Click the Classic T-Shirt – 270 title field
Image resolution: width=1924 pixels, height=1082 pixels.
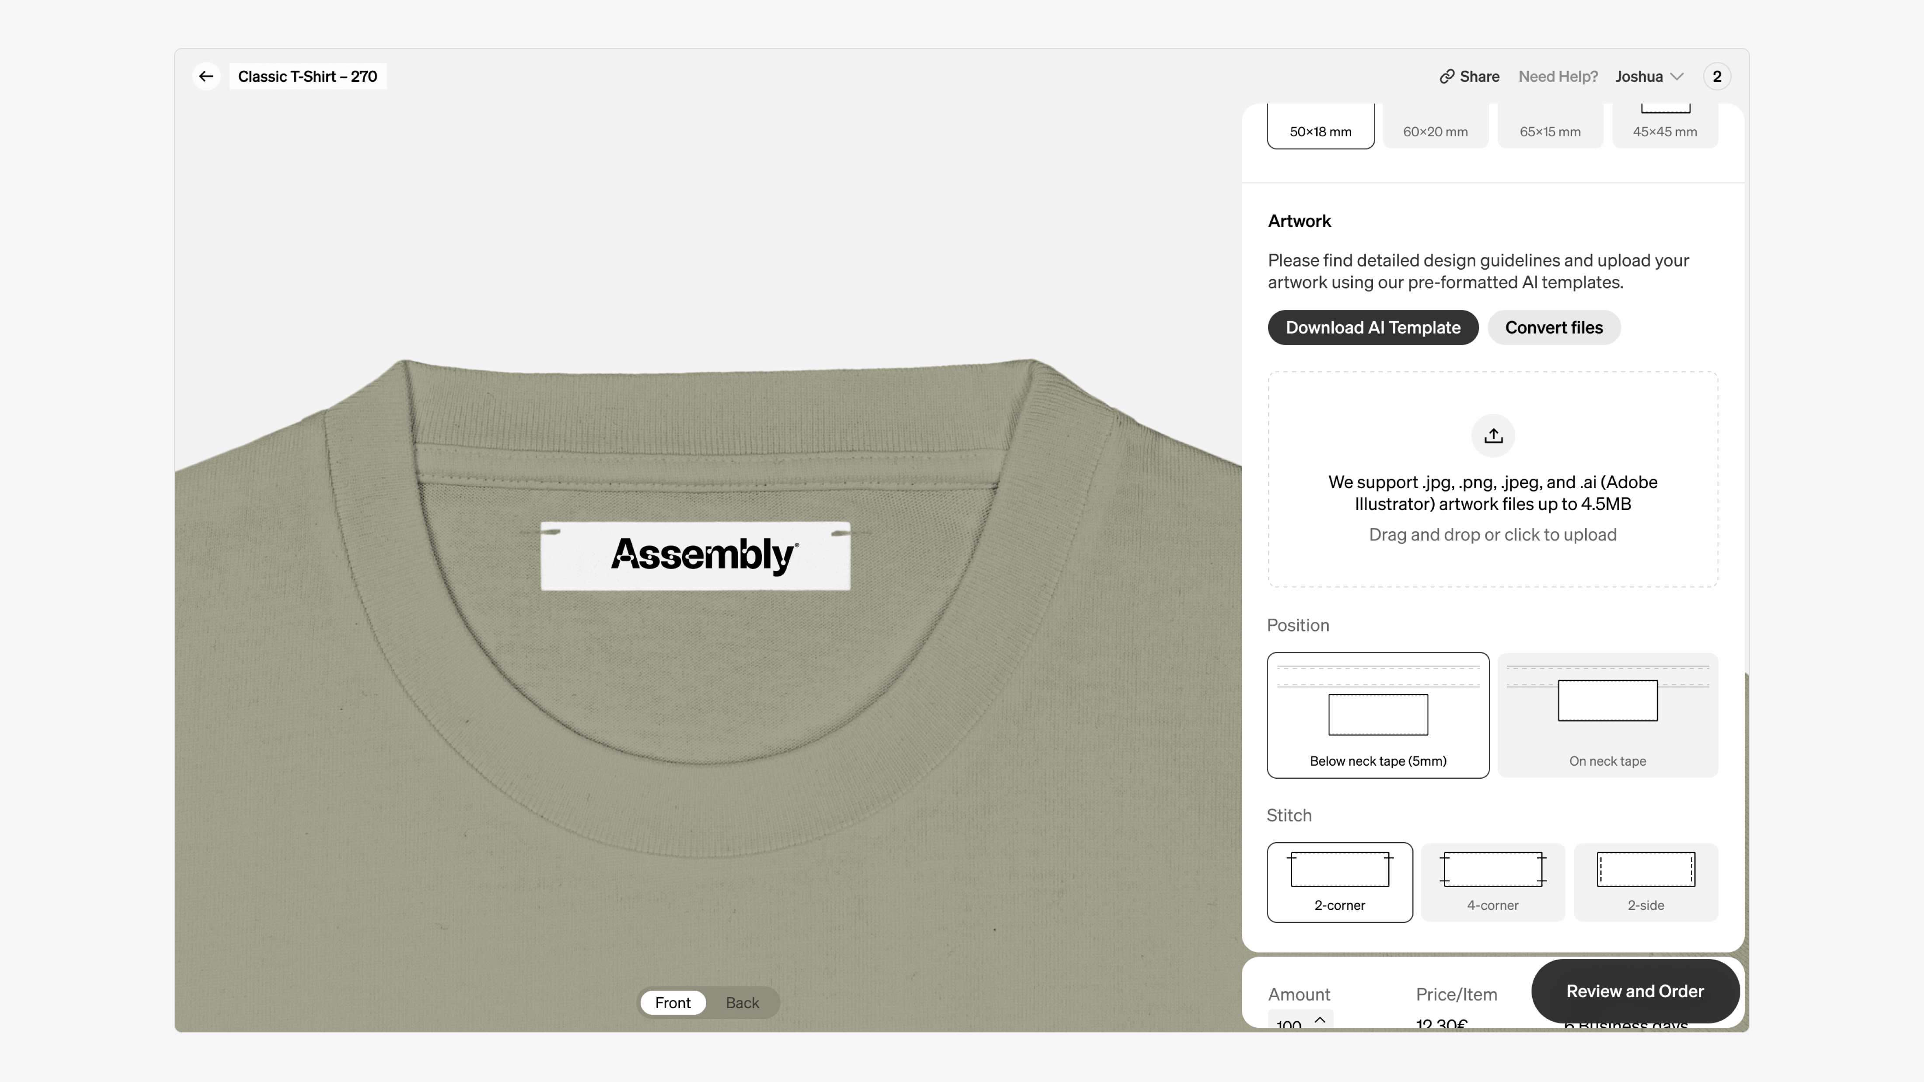click(x=307, y=76)
